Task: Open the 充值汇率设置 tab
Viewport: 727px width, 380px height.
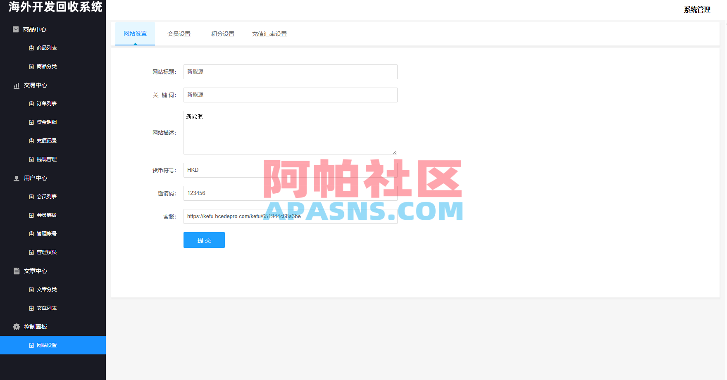Action: [269, 34]
